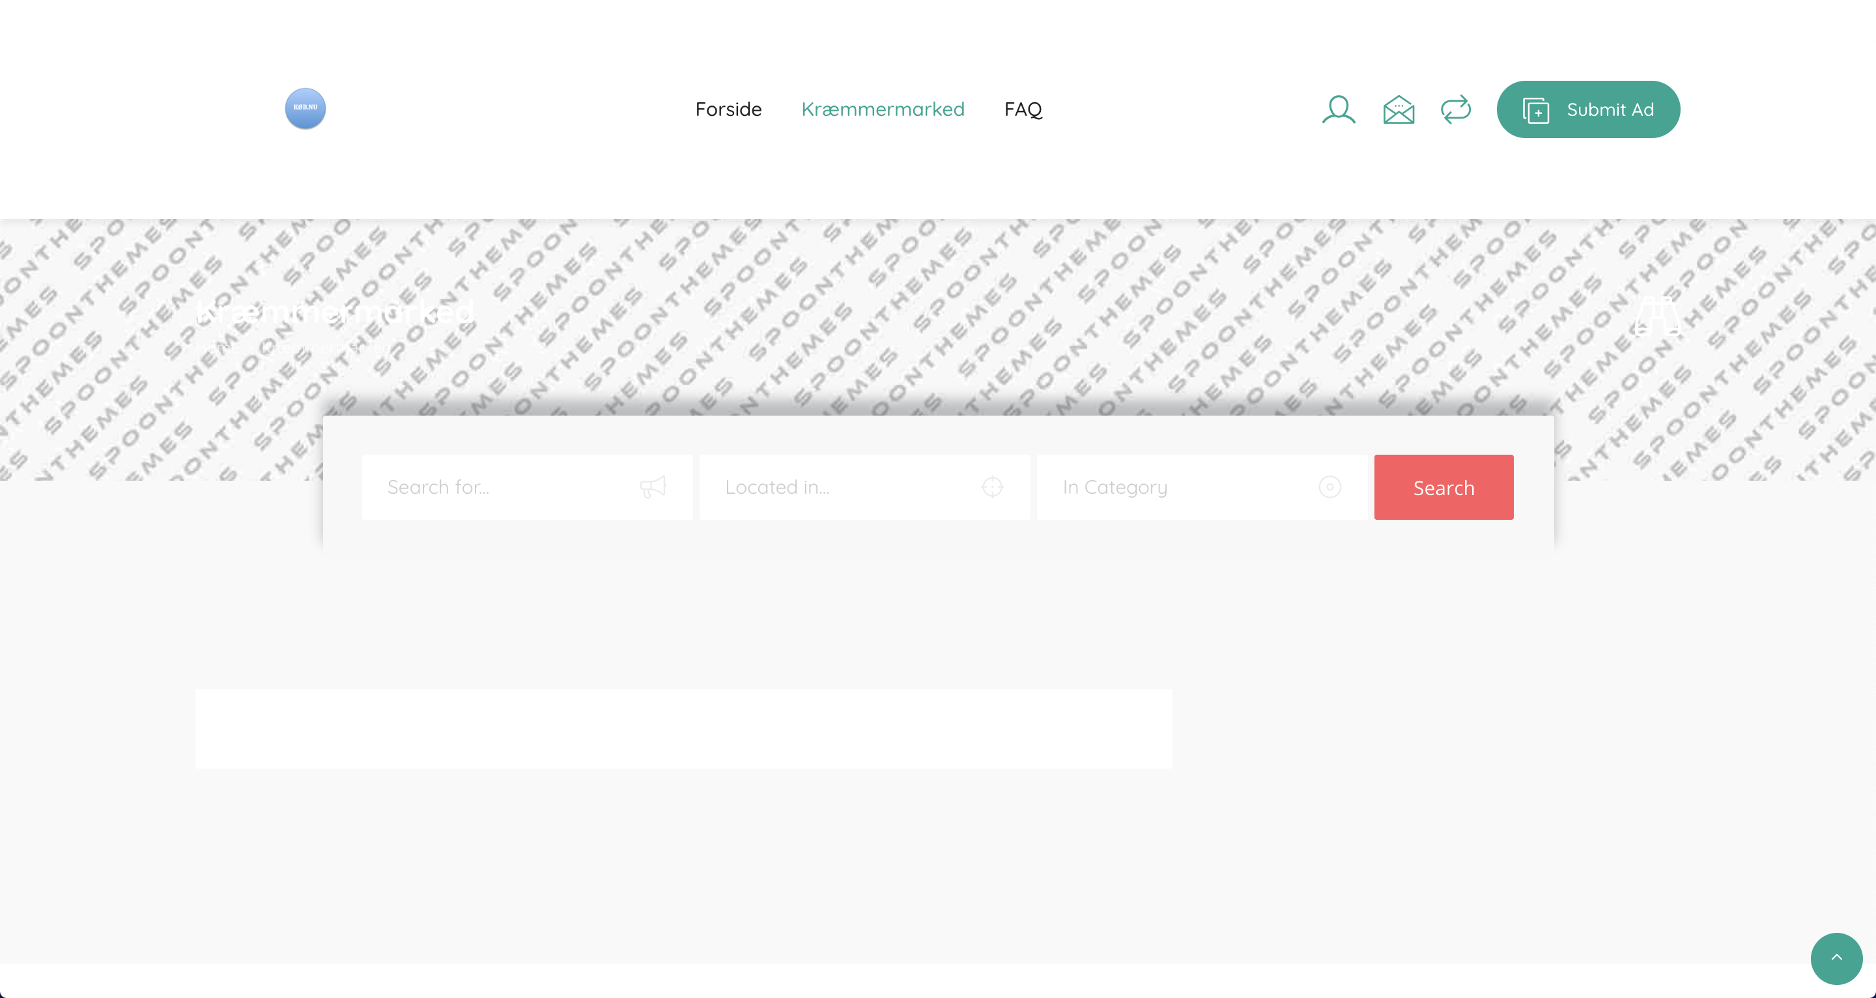Click the large Kræmmermarked page heading
The image size is (1876, 998).
(x=335, y=312)
